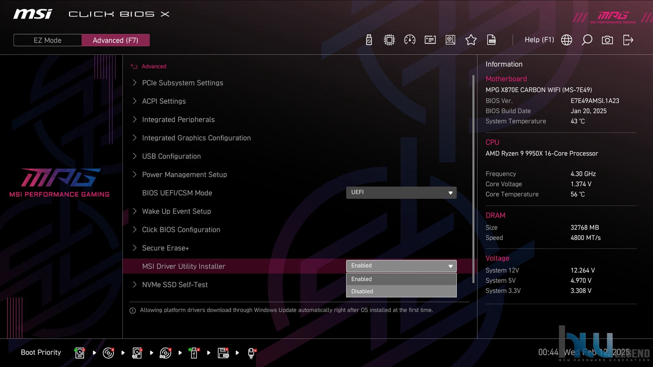Click the exit/save-and-leave icon
653x367 pixels.
[628, 40]
